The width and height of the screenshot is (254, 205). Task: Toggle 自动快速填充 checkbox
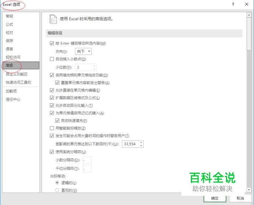tap(57, 121)
